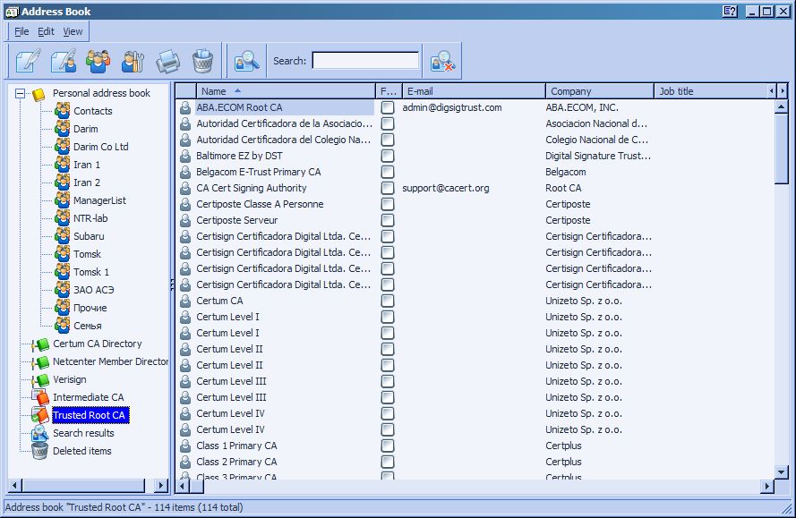Click the new contact pencil icon
Screen dimensions: 796x518
coord(29,62)
